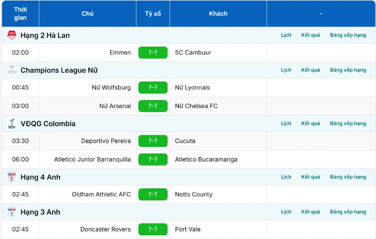Click the Doncaster Rovers vs Port Vale score
The height and width of the screenshot is (239, 376).
[153, 229]
